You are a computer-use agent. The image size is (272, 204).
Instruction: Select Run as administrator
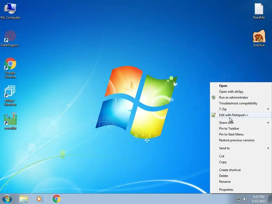pos(241,97)
